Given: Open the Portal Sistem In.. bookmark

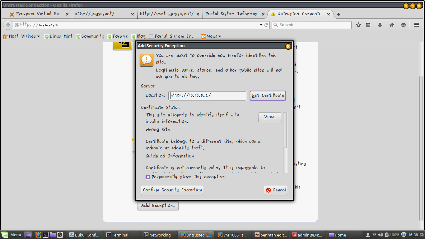Looking at the screenshot, I should click(x=171, y=36).
